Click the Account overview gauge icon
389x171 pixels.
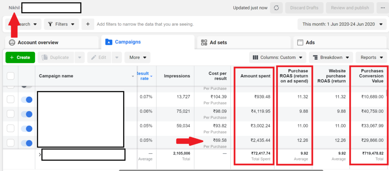point(12,42)
